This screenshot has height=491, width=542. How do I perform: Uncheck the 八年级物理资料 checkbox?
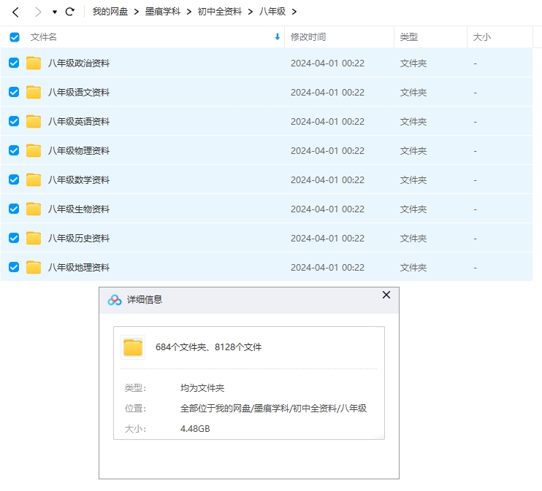(14, 151)
